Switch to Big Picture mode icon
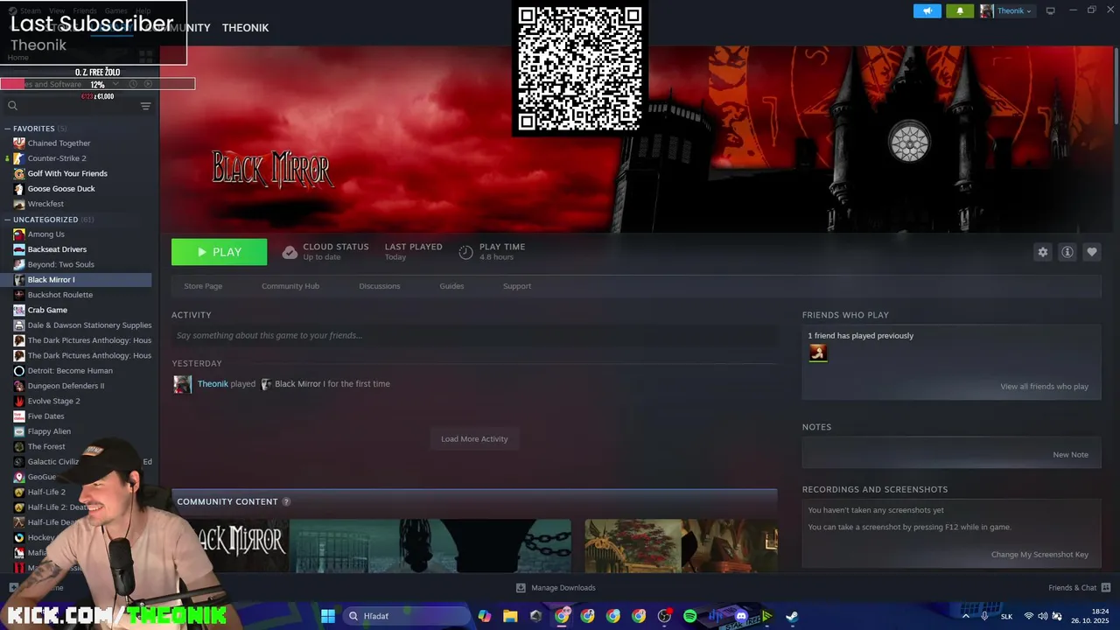The height and width of the screenshot is (630, 1120). coord(1051,10)
